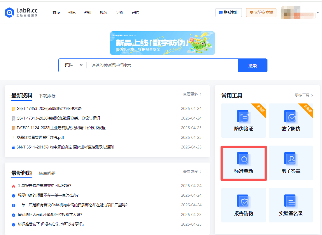Open the 电子签章 stamp tool icon

pos(290,159)
